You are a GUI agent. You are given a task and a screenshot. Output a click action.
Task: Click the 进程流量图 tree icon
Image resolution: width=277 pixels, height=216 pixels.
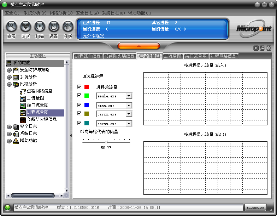tap(23, 113)
